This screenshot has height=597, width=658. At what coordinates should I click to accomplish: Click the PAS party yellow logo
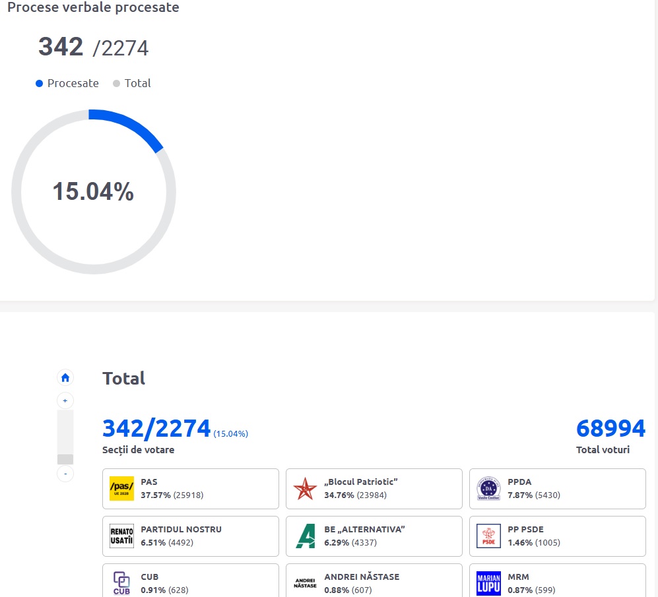pos(121,489)
